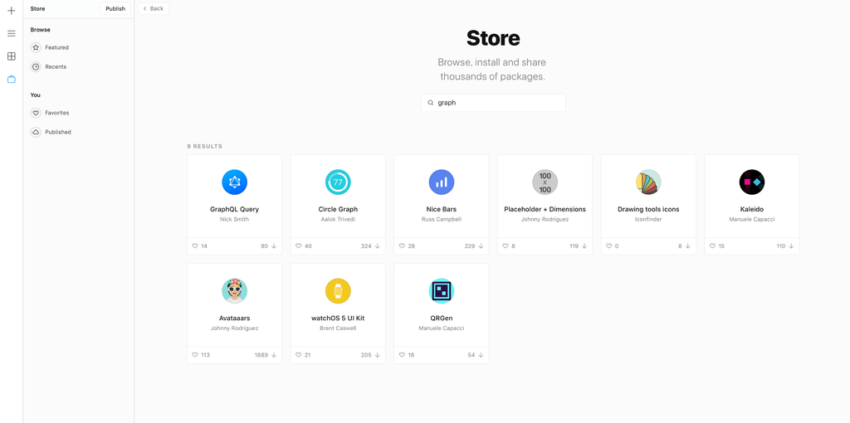Click author name Brent Caswell
The image size is (850, 423).
338,328
